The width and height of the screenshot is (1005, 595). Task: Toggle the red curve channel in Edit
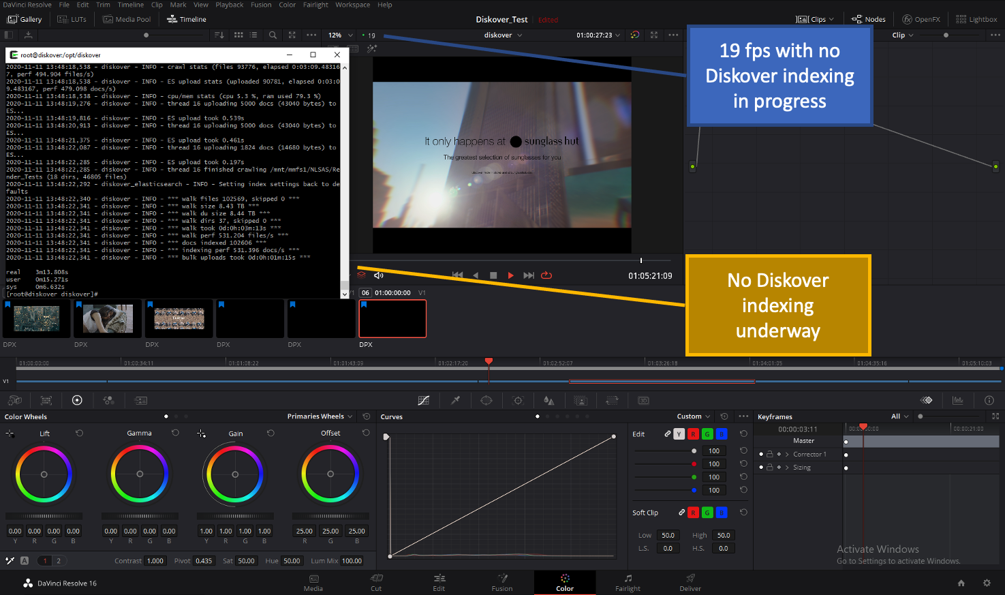tap(693, 434)
